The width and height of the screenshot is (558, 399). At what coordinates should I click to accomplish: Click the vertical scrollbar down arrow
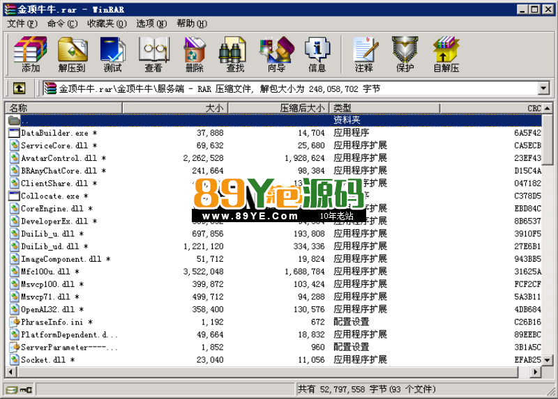pos(548,360)
